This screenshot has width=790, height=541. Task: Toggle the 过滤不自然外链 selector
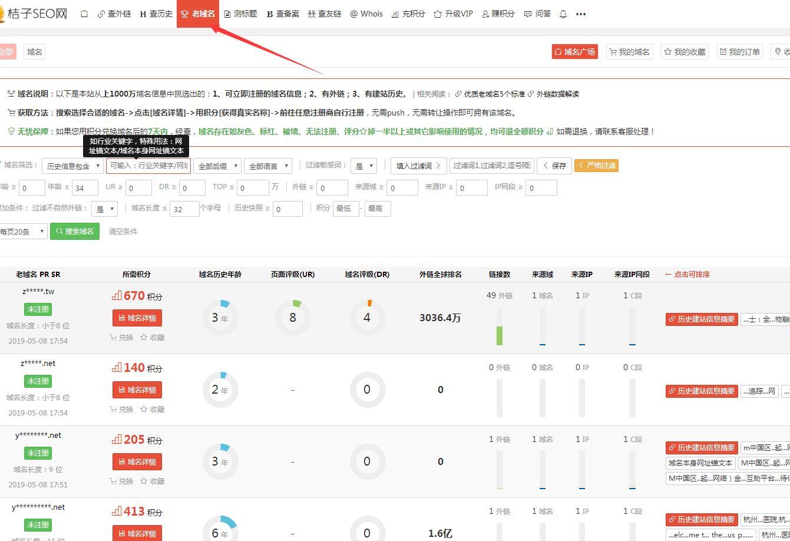click(104, 209)
